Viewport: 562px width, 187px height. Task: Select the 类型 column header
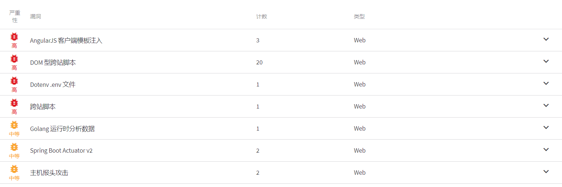click(x=359, y=17)
